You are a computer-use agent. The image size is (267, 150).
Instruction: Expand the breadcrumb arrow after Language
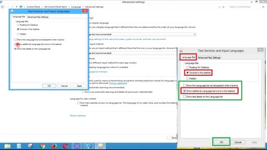coord(83,7)
